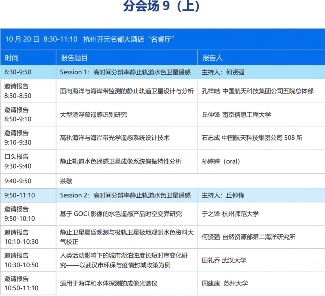The width and height of the screenshot is (325, 296).
Task: Click the Session 2 host 主持人：丘仲锋
Action: [x=223, y=195]
